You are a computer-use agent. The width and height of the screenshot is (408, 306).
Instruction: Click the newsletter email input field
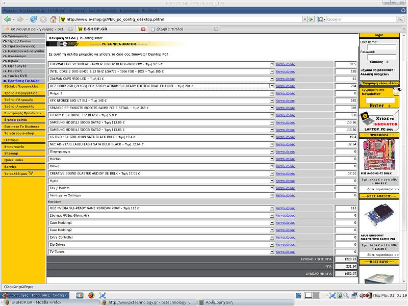(x=380, y=100)
